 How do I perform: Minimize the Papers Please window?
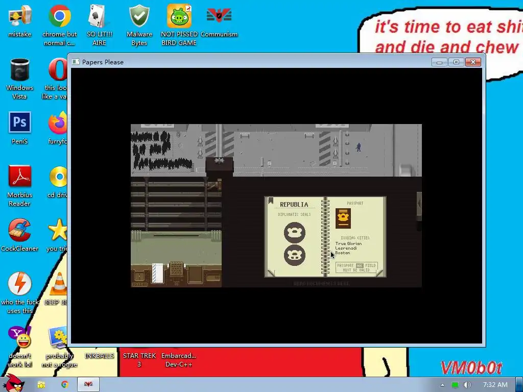tap(439, 62)
